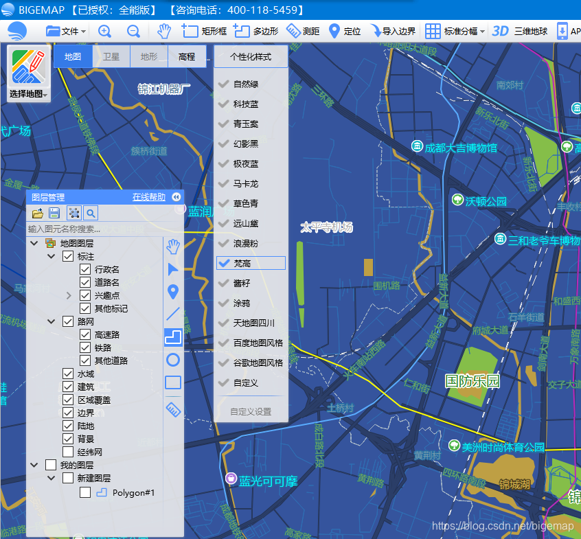The height and width of the screenshot is (539, 581).
Task: Collapse the 标注 tree group
Action: [x=52, y=256]
